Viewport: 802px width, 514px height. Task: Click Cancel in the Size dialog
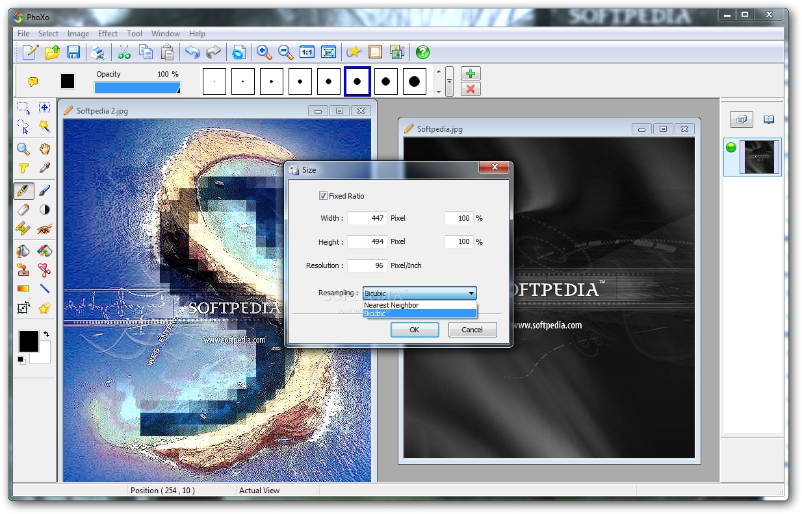(472, 330)
